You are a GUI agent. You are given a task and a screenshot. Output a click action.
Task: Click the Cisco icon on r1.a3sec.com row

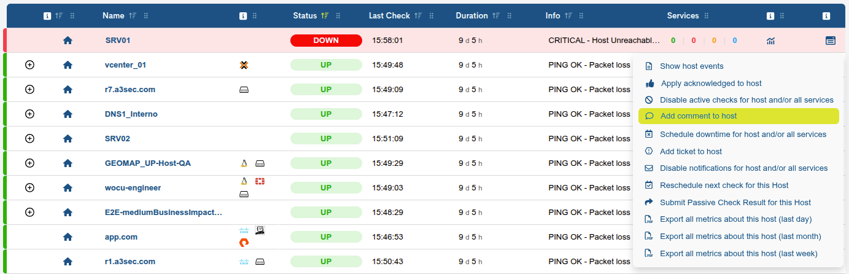244,262
